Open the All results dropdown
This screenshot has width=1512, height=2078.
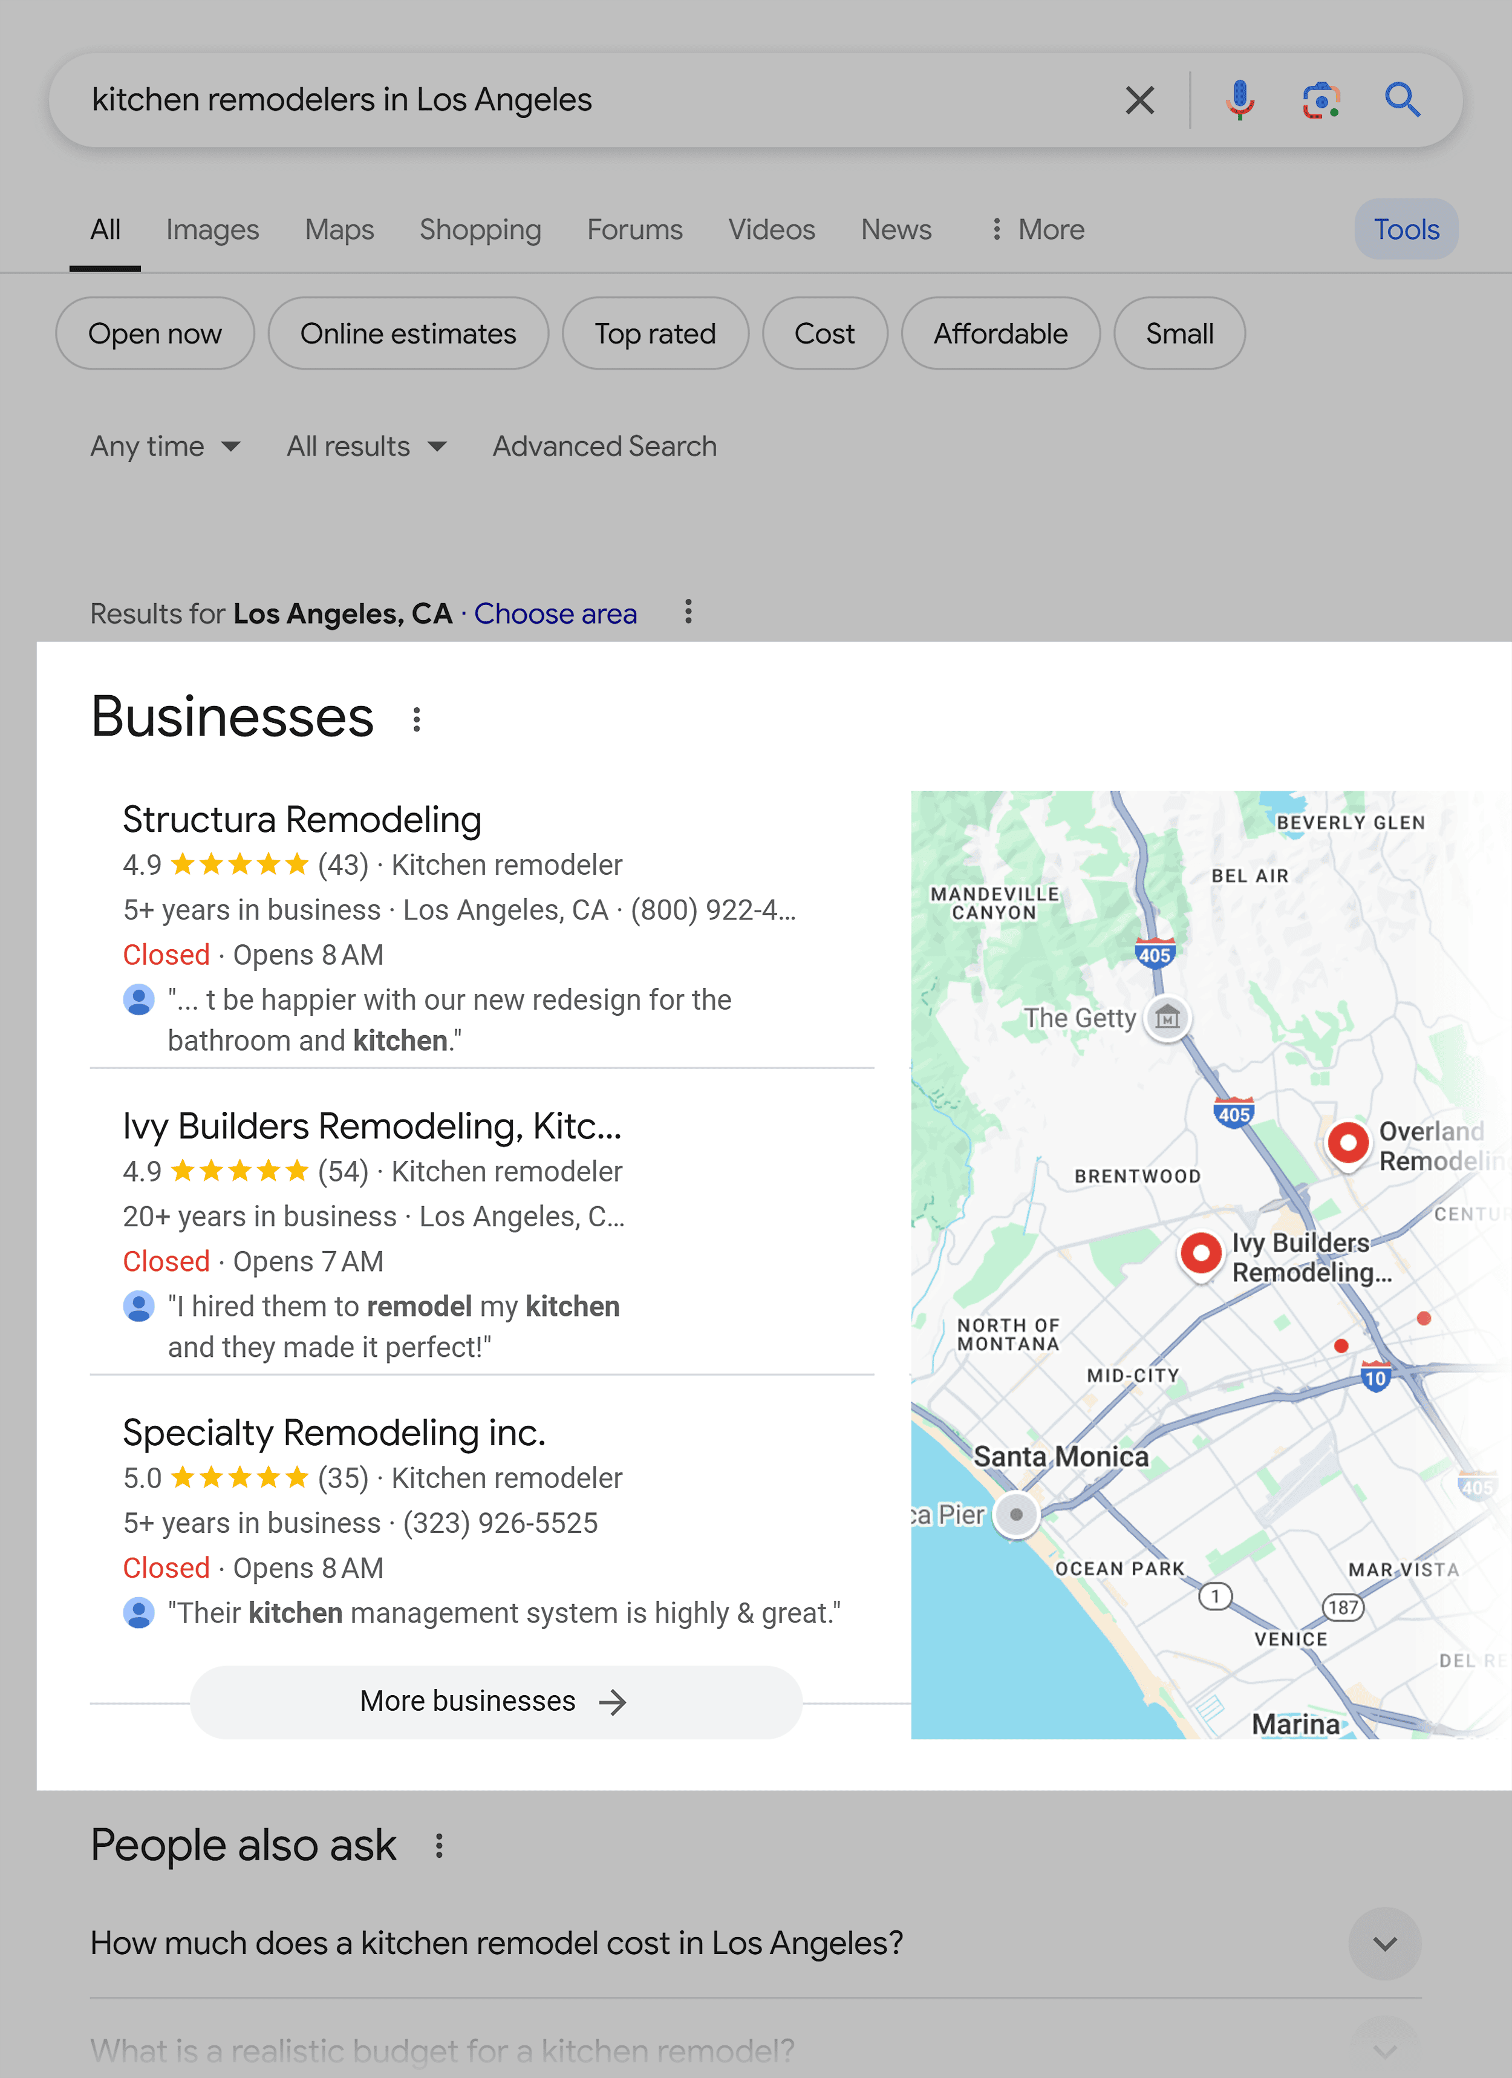tap(367, 446)
